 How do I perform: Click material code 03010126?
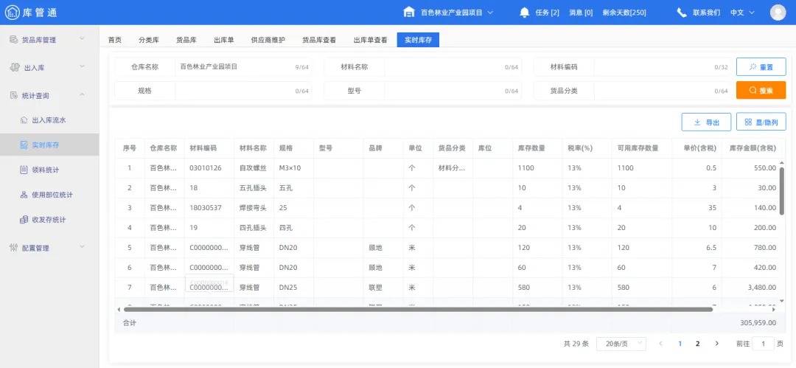pos(206,167)
